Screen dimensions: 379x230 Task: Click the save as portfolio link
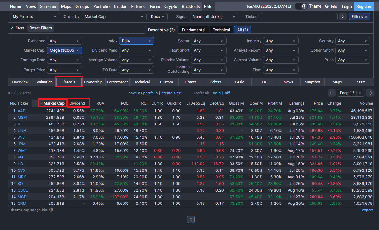click(x=143, y=93)
